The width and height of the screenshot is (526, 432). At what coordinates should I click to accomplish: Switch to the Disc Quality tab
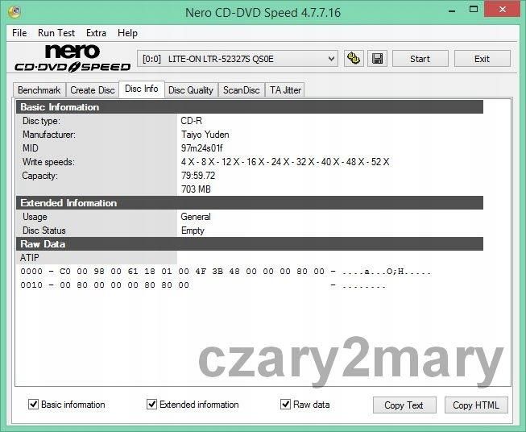(x=191, y=90)
